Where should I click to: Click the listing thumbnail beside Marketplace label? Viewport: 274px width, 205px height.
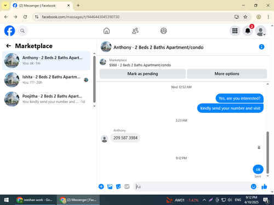pyautogui.click(x=103, y=62)
